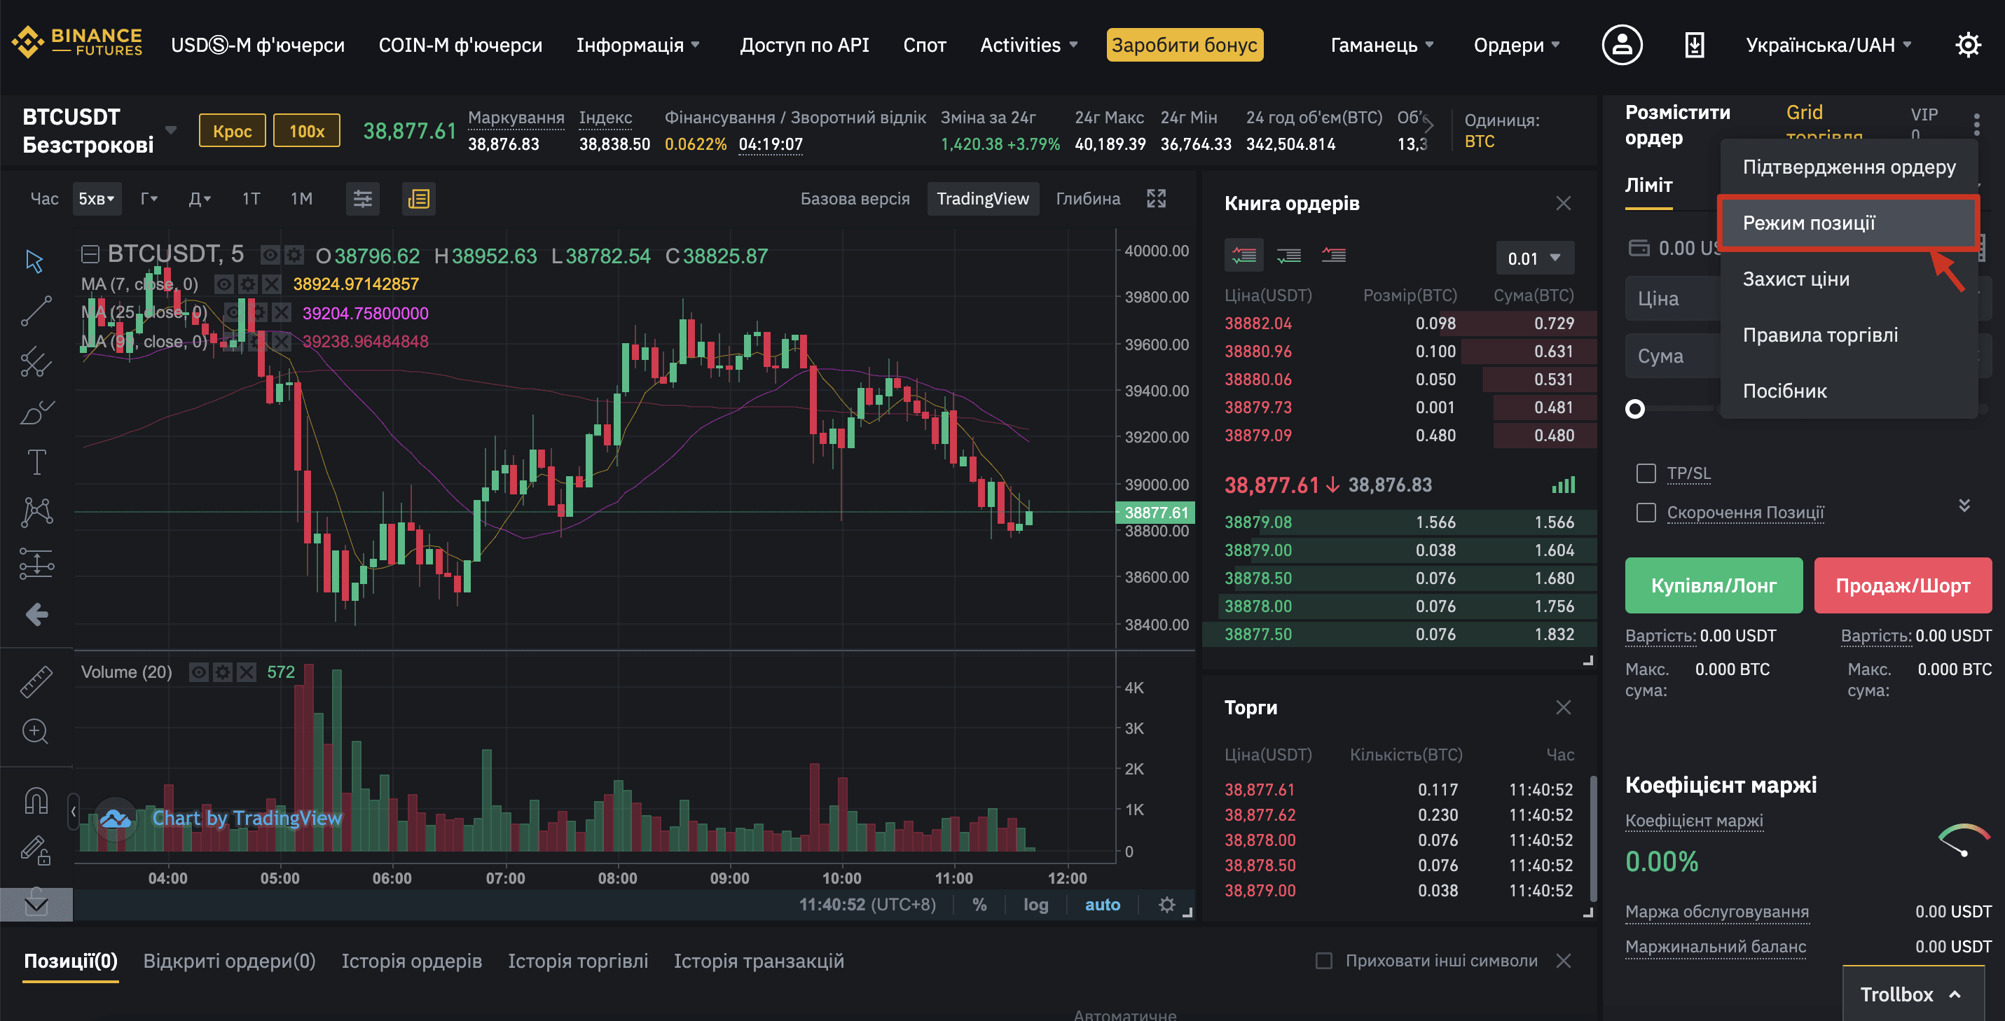Click the signal bars icon in order book

tap(1563, 485)
